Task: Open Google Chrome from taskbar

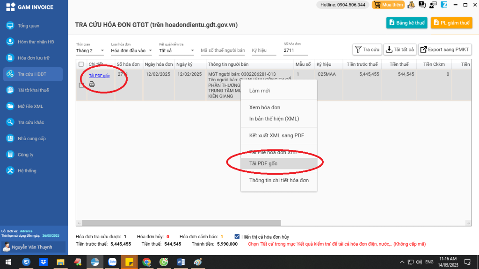Action: pyautogui.click(x=146, y=262)
